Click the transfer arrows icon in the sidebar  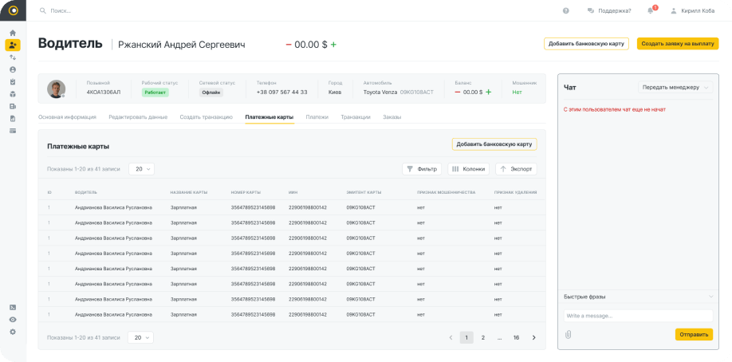pos(13,57)
